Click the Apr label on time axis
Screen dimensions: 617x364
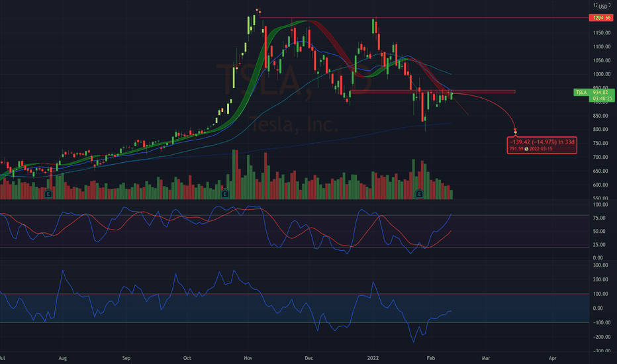click(x=553, y=358)
